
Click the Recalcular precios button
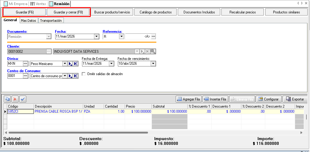point(242,12)
